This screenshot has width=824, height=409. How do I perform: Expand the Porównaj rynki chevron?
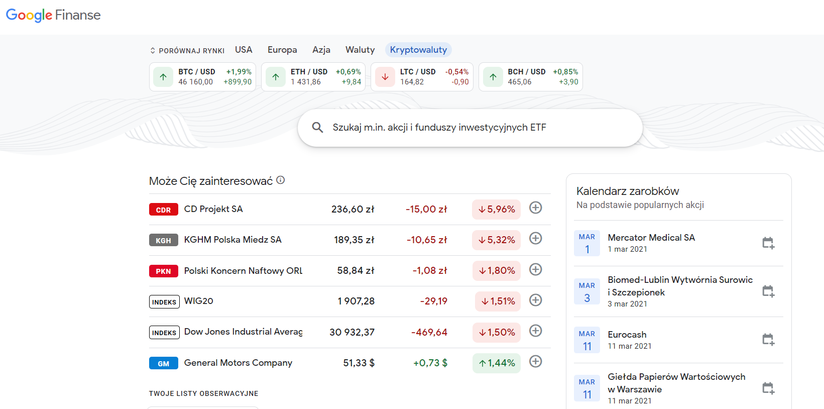tap(153, 51)
